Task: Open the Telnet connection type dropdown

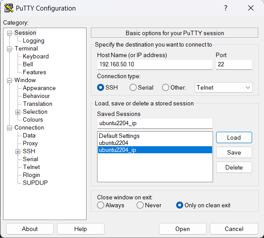Action: (x=224, y=87)
